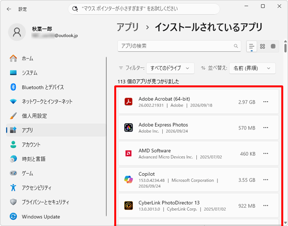The height and width of the screenshot is (226, 288).
Task: Switch to grid view layout
Action: point(263,46)
